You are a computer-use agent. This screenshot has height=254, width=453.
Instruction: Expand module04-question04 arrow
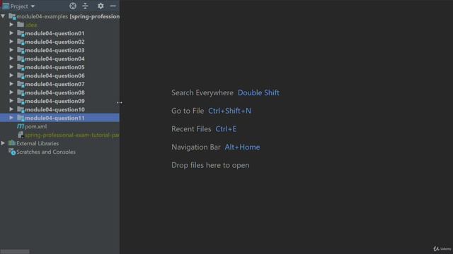(11, 59)
